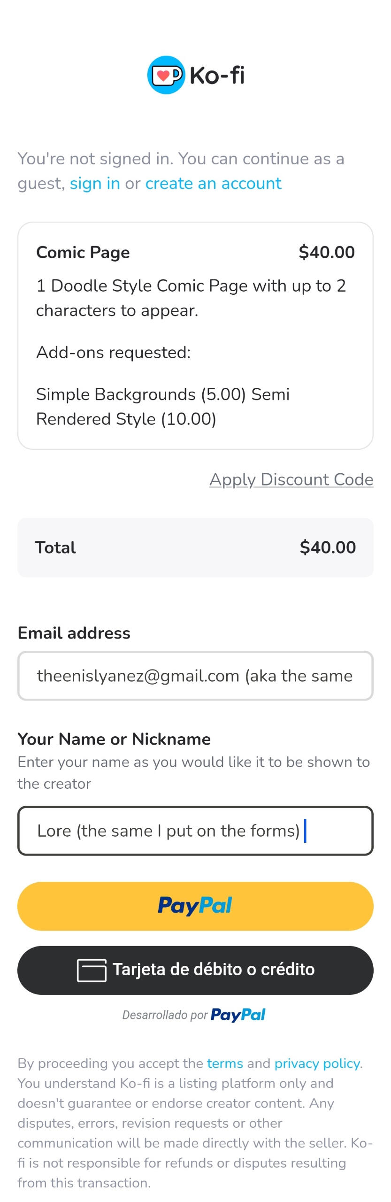Click the Ko-fi wordmark text
Viewport: 391px width, 1202px height.
(217, 76)
